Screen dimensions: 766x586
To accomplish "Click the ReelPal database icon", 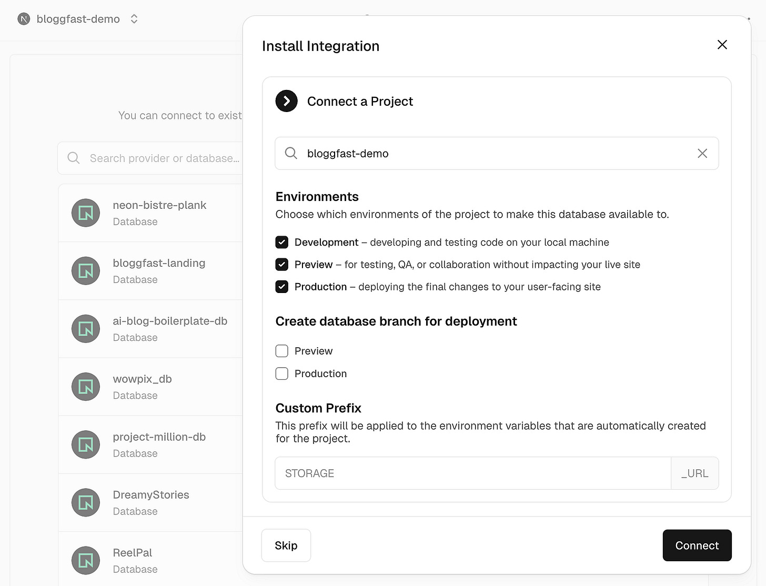I will click(x=85, y=560).
